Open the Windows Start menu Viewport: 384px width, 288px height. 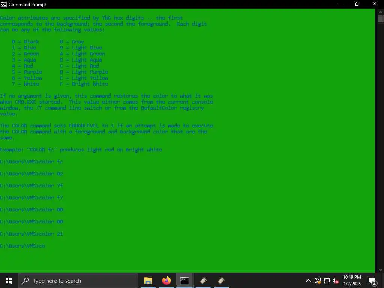click(9, 280)
